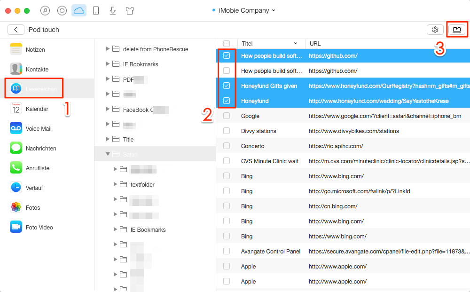Open settings gear button
Viewport: 470px width, 292px height.
pyautogui.click(x=435, y=30)
